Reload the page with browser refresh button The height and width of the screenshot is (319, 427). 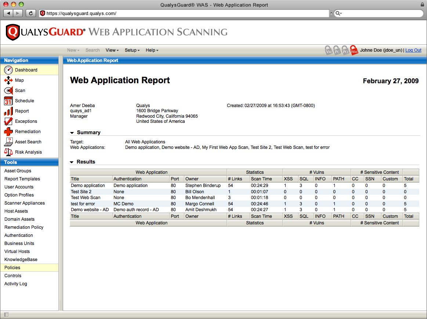[x=31, y=13]
